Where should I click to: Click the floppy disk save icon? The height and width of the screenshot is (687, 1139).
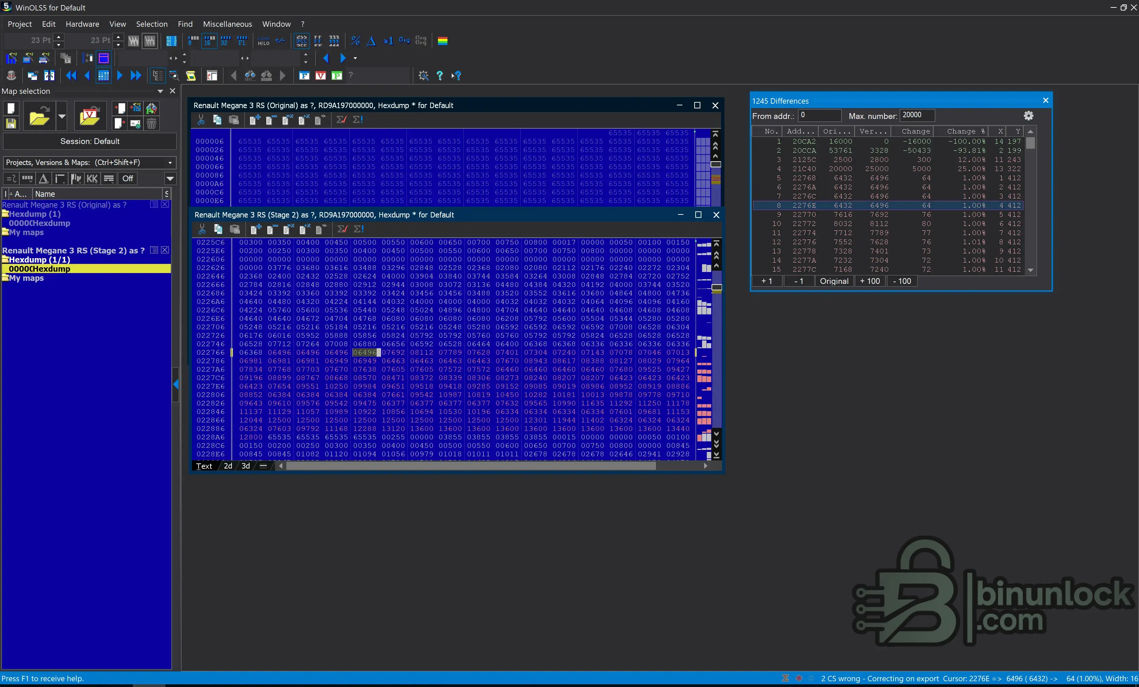(x=11, y=123)
